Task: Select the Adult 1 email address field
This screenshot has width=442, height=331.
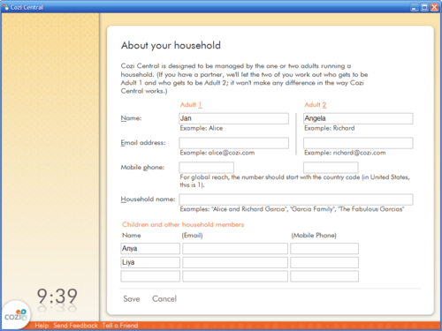Action: coord(233,143)
